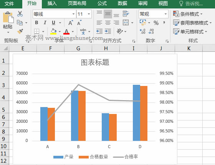Open 套用表格格式 table styles
The width and height of the screenshot is (215, 165).
point(192,23)
